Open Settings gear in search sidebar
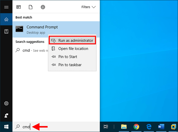178x132 pixels. click(x=6, y=103)
